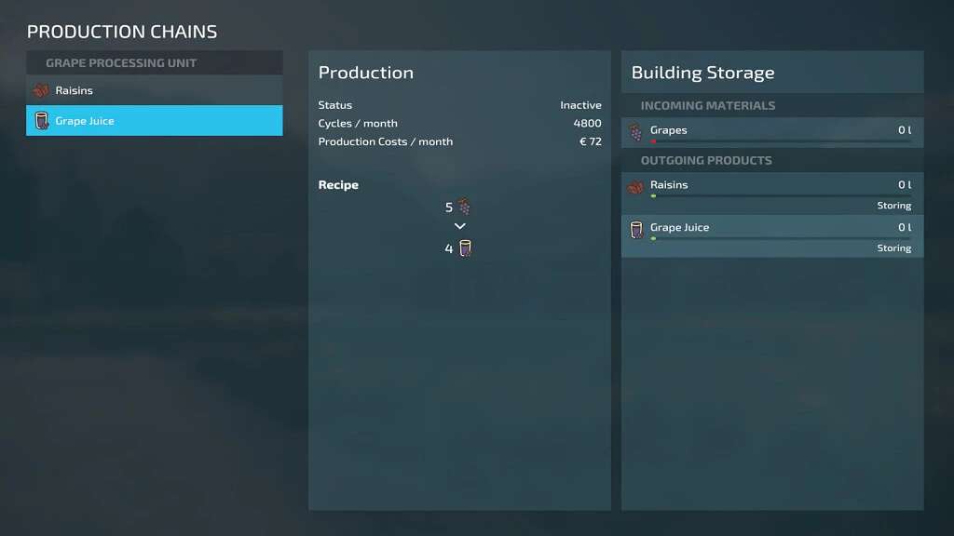Select the highlighted Grape Juice chain label

[85, 121]
